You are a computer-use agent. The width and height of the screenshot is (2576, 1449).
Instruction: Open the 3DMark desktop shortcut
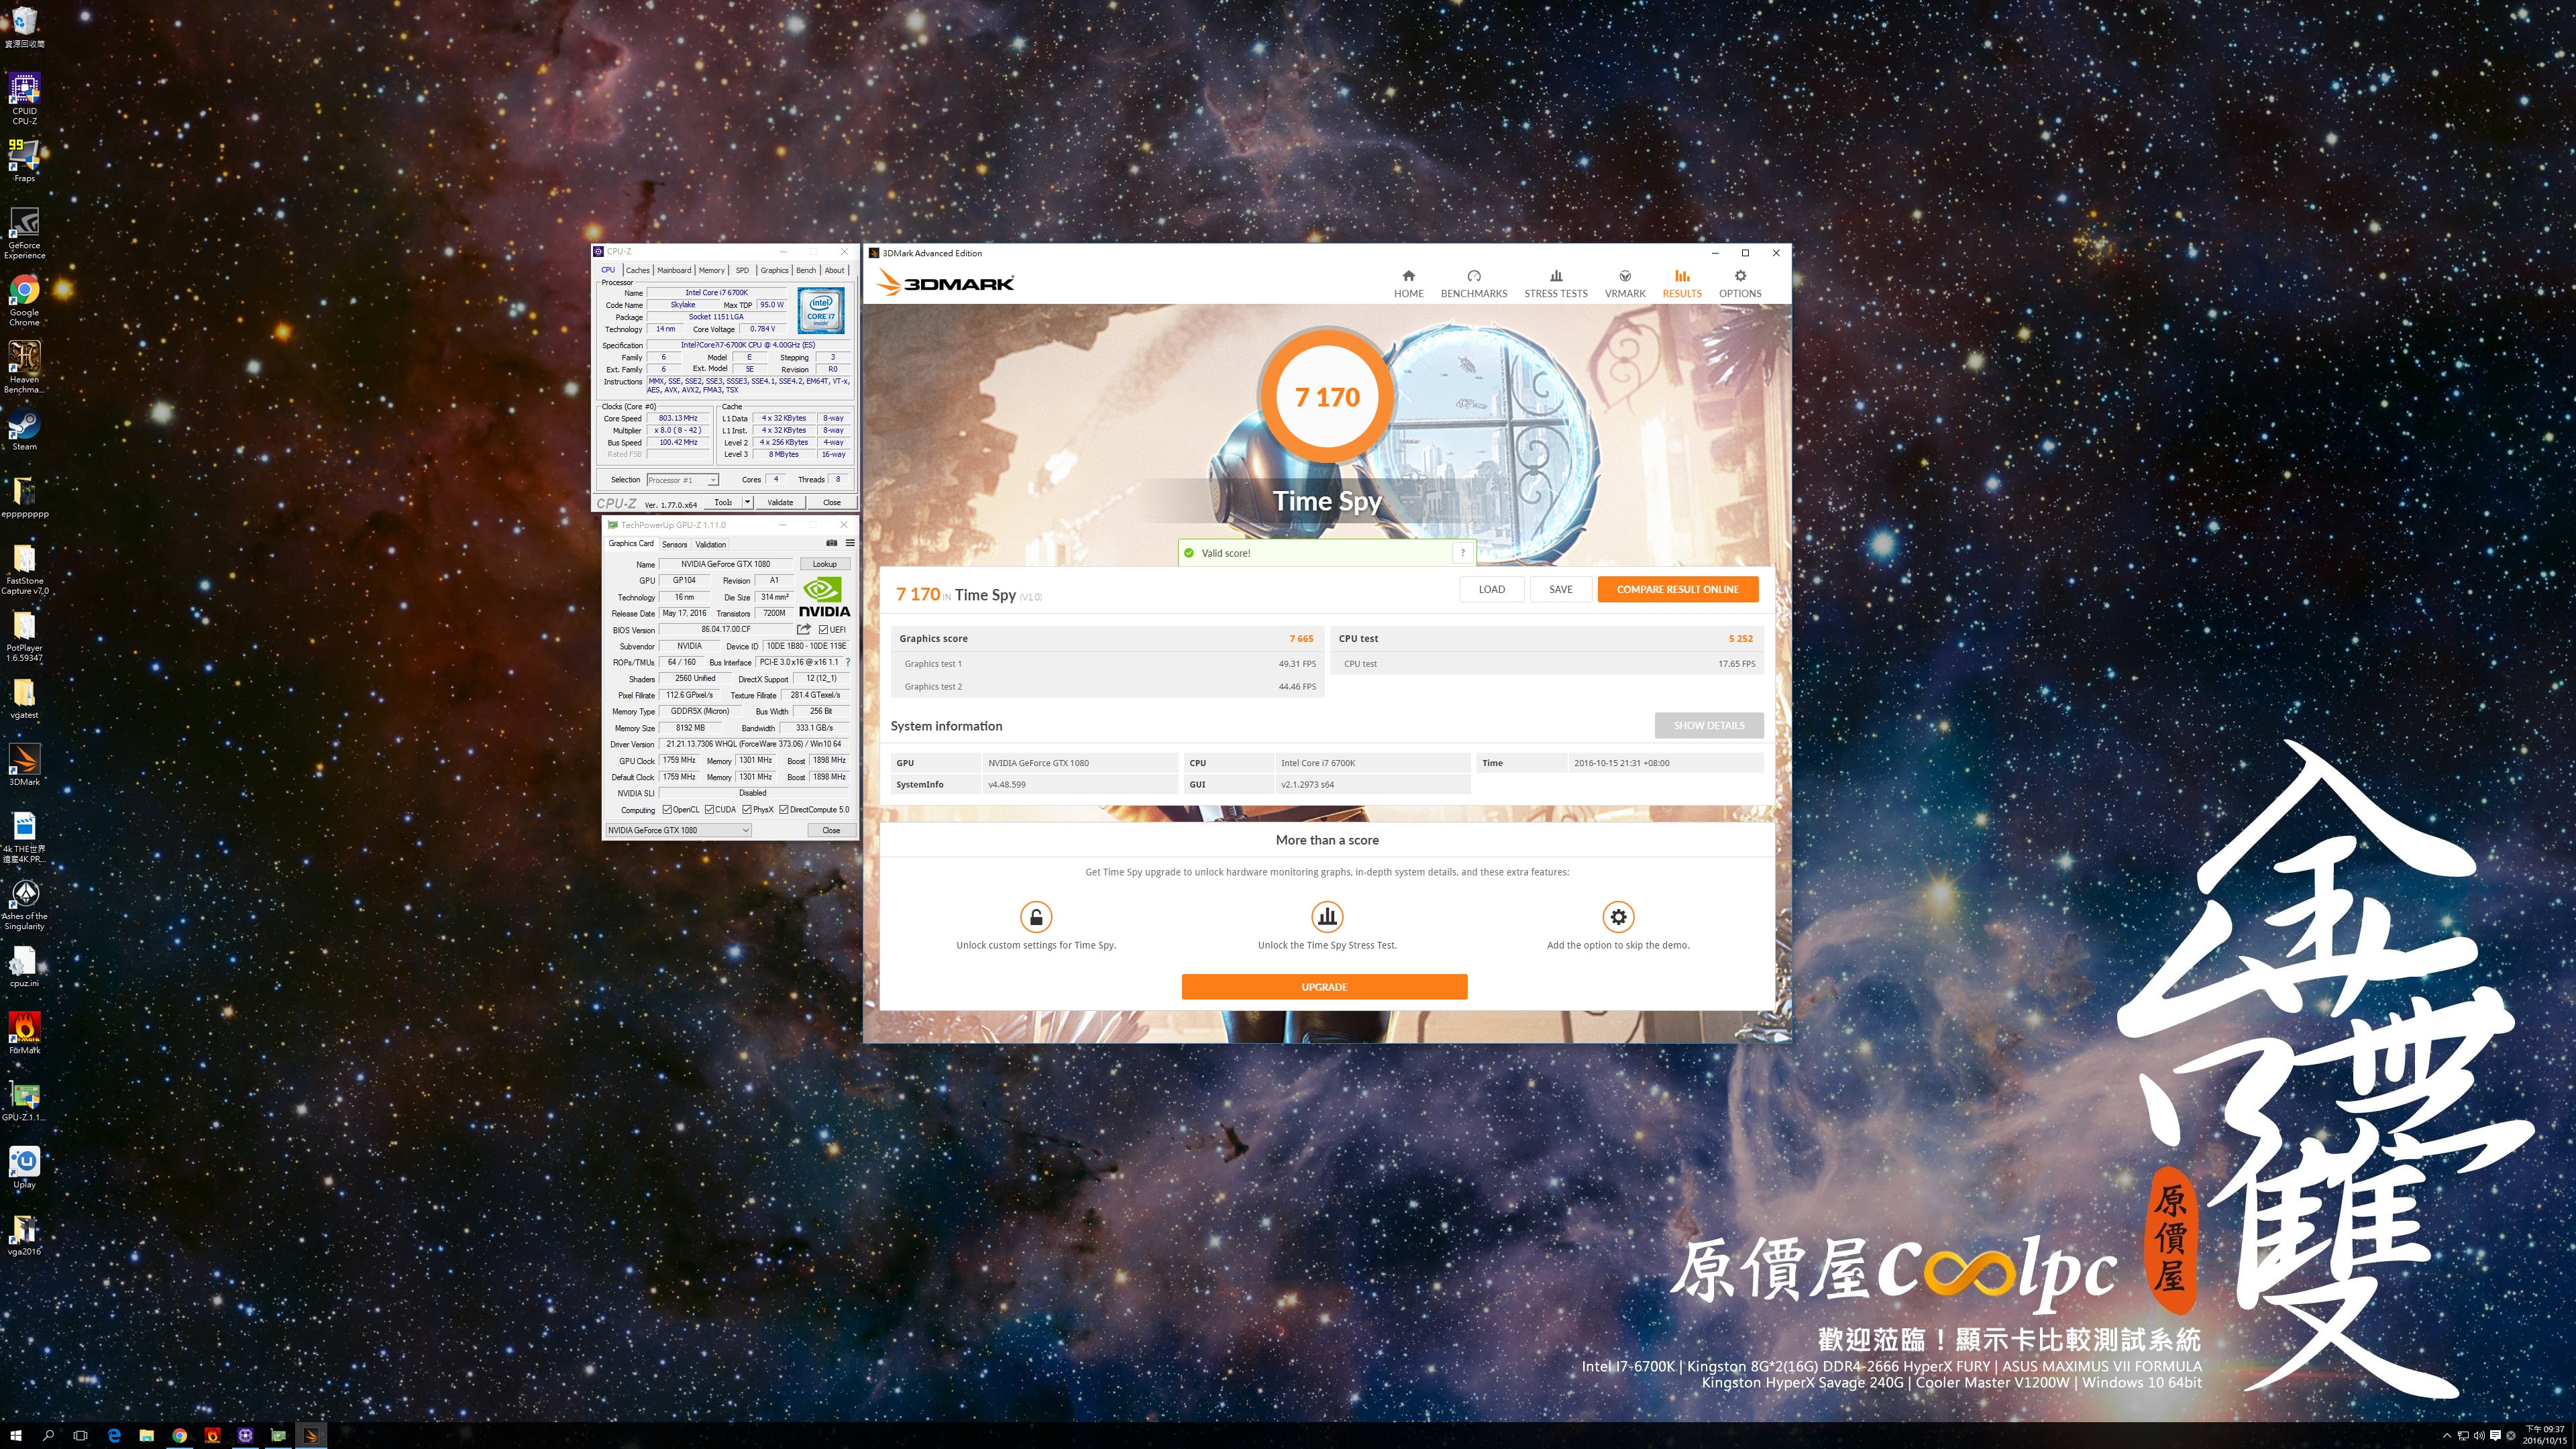click(24, 765)
